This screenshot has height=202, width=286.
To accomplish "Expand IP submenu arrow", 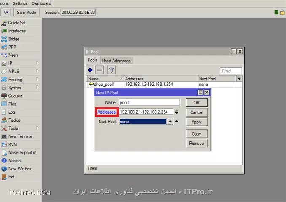I will [38, 63].
